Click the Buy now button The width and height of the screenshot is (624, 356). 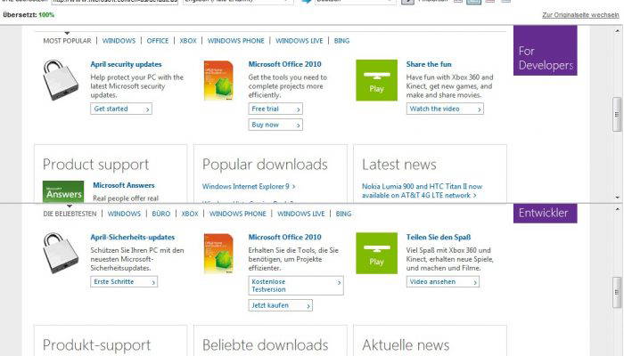point(275,125)
